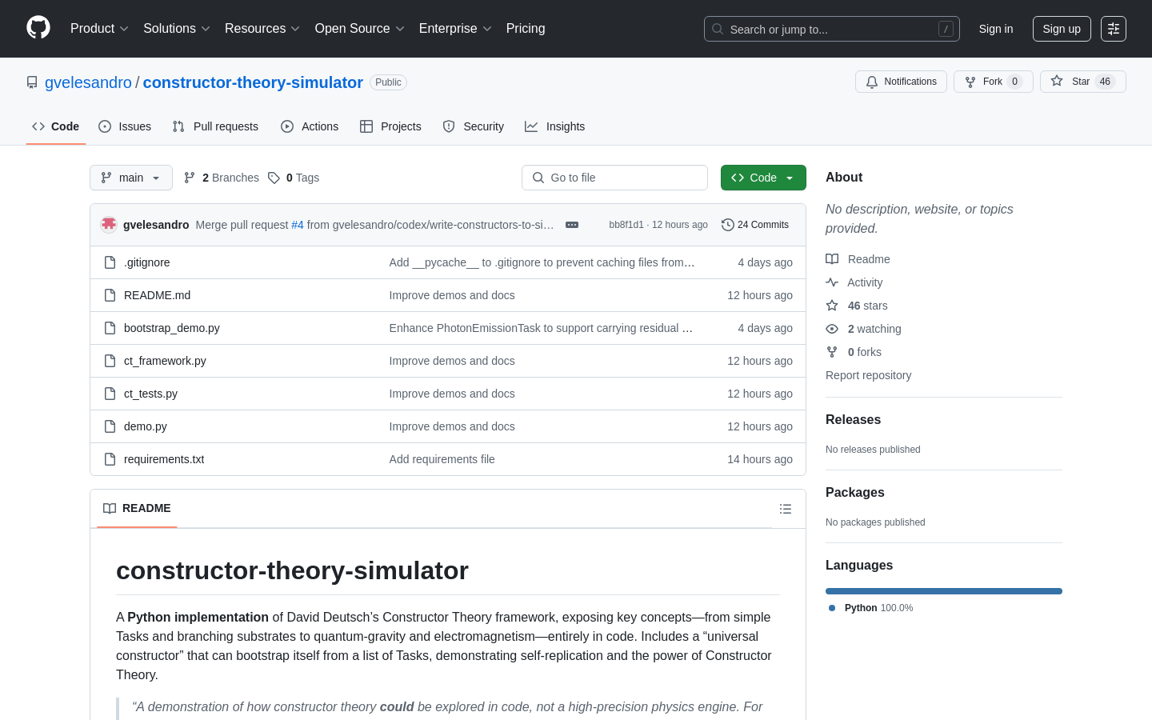This screenshot has width=1152, height=720.
Task: Click Python 100.0% language entry
Action: pyautogui.click(x=870, y=608)
